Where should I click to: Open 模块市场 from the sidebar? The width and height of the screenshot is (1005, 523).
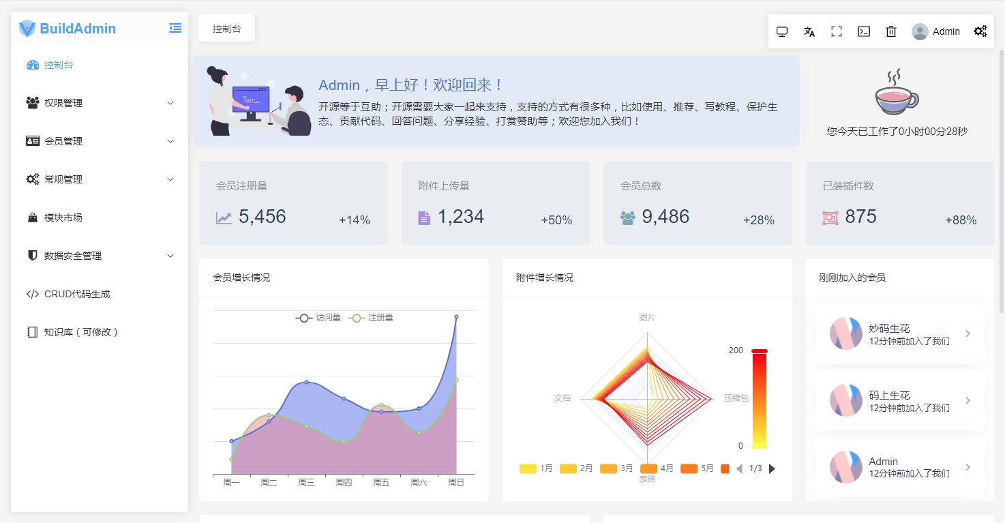[x=63, y=218]
